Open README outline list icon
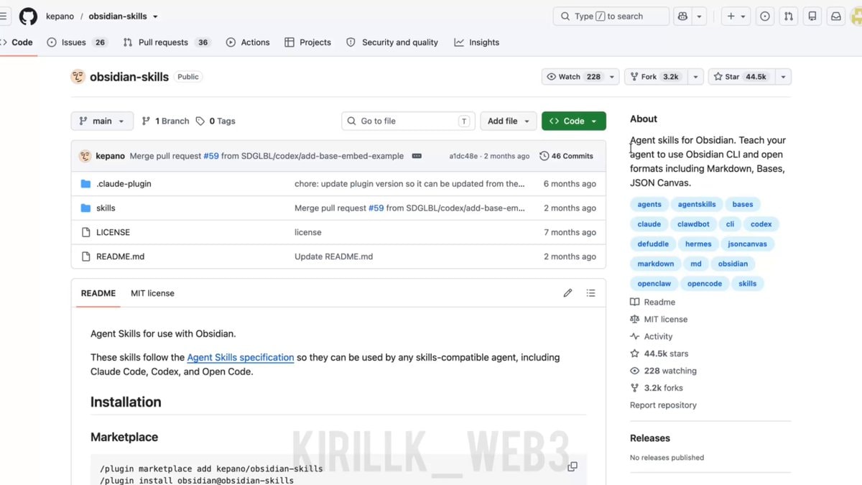This screenshot has width=862, height=485. [x=590, y=293]
